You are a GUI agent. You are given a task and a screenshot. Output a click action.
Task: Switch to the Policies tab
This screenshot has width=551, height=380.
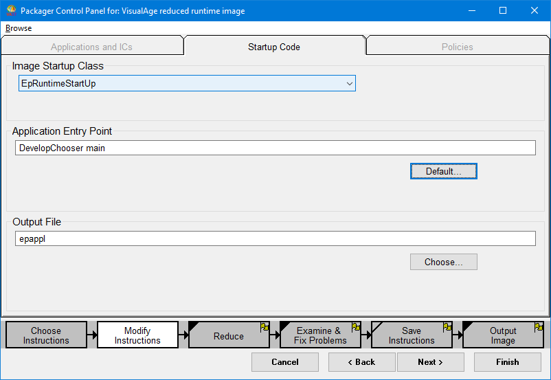pyautogui.click(x=457, y=47)
